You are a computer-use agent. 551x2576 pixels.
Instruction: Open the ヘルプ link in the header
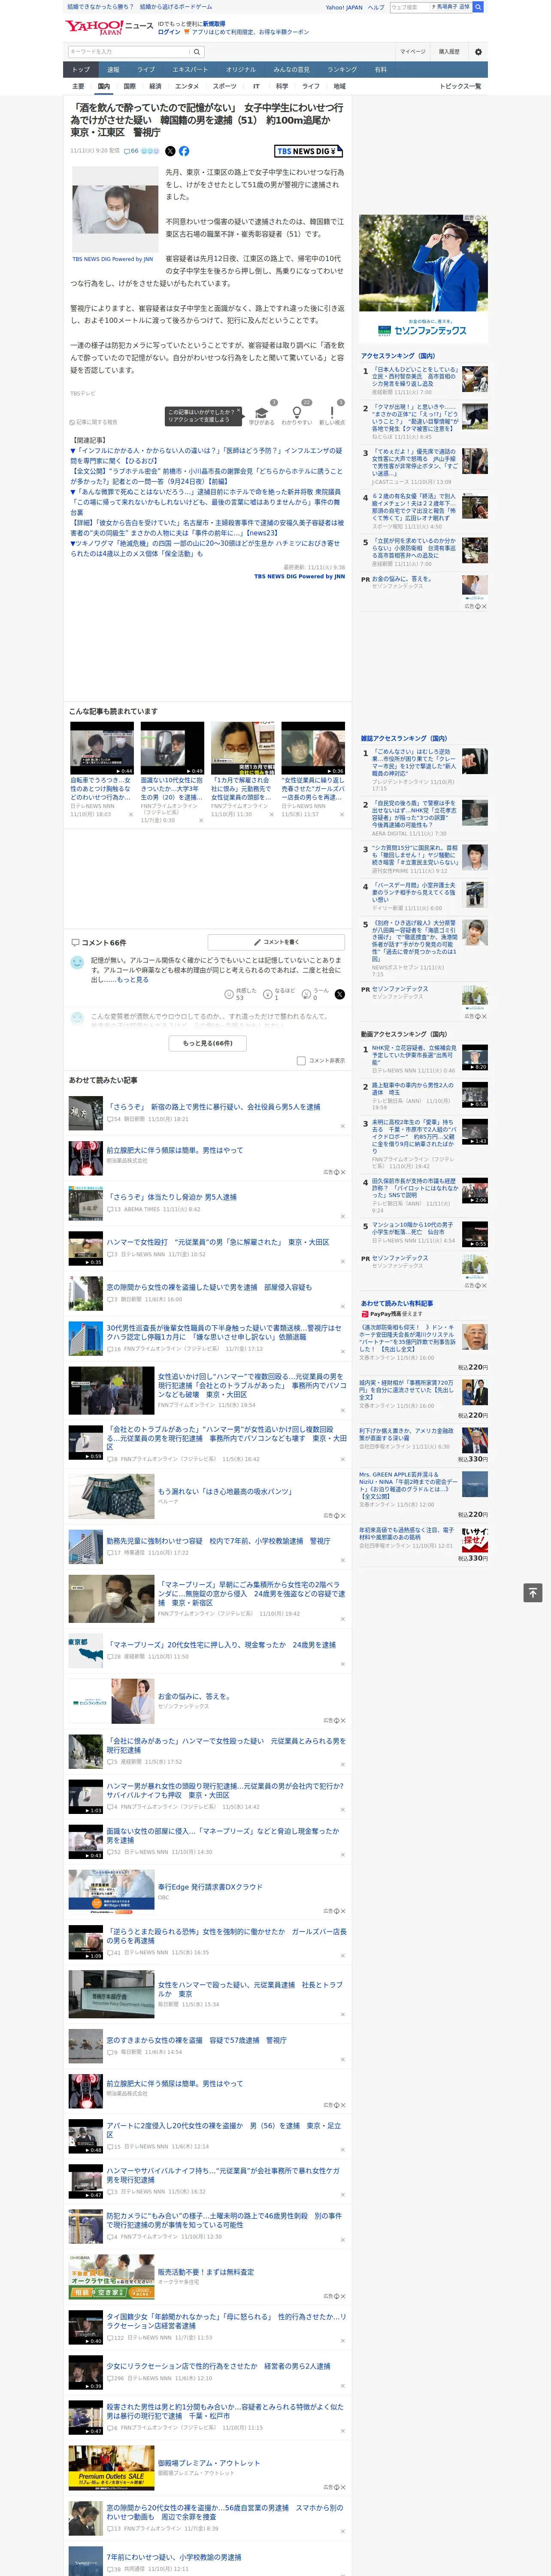coord(375,7)
